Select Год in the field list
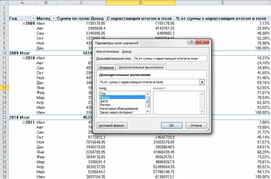The height and width of the screenshot is (179, 271). (x=122, y=93)
